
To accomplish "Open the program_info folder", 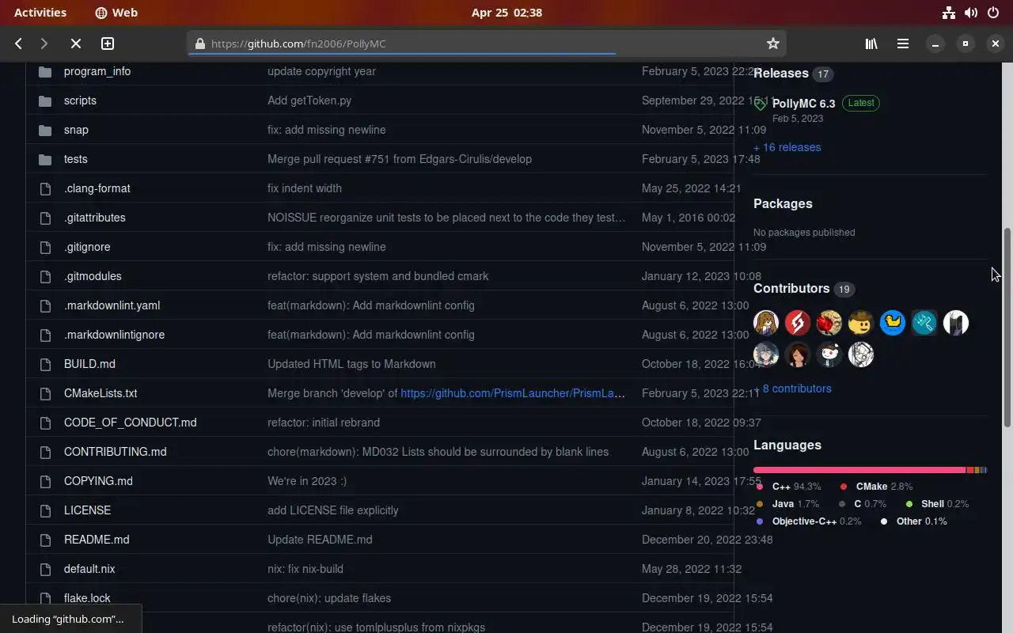I will coord(97,71).
